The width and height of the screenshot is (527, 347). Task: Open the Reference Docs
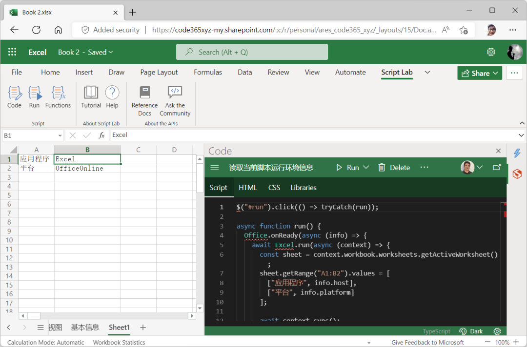[144, 101]
